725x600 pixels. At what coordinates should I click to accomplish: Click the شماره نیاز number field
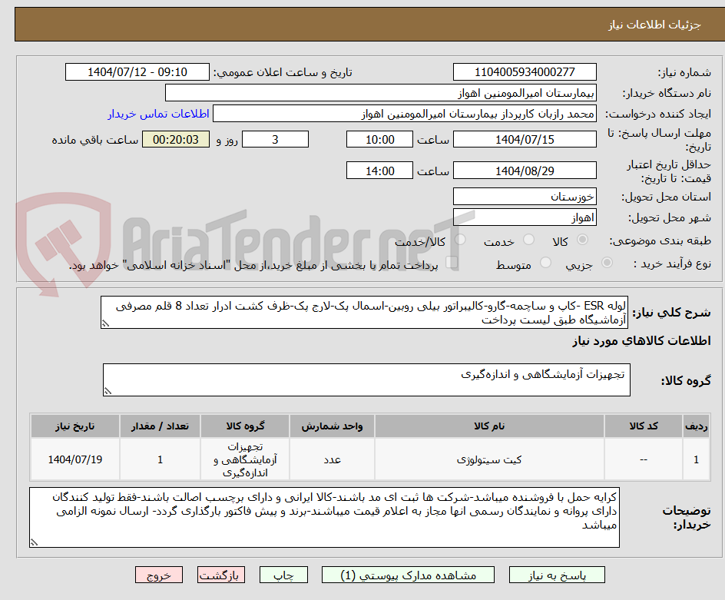525,71
